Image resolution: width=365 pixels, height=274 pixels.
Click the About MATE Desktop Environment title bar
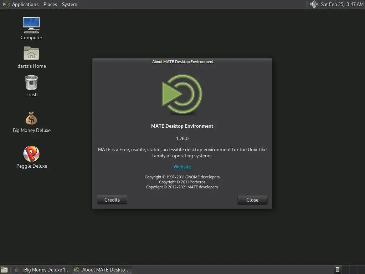coord(182,62)
